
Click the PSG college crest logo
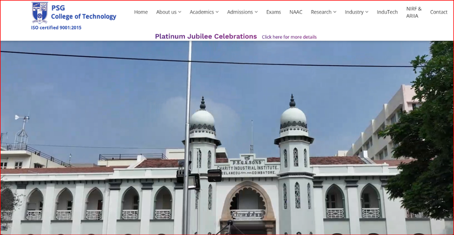[x=40, y=12]
